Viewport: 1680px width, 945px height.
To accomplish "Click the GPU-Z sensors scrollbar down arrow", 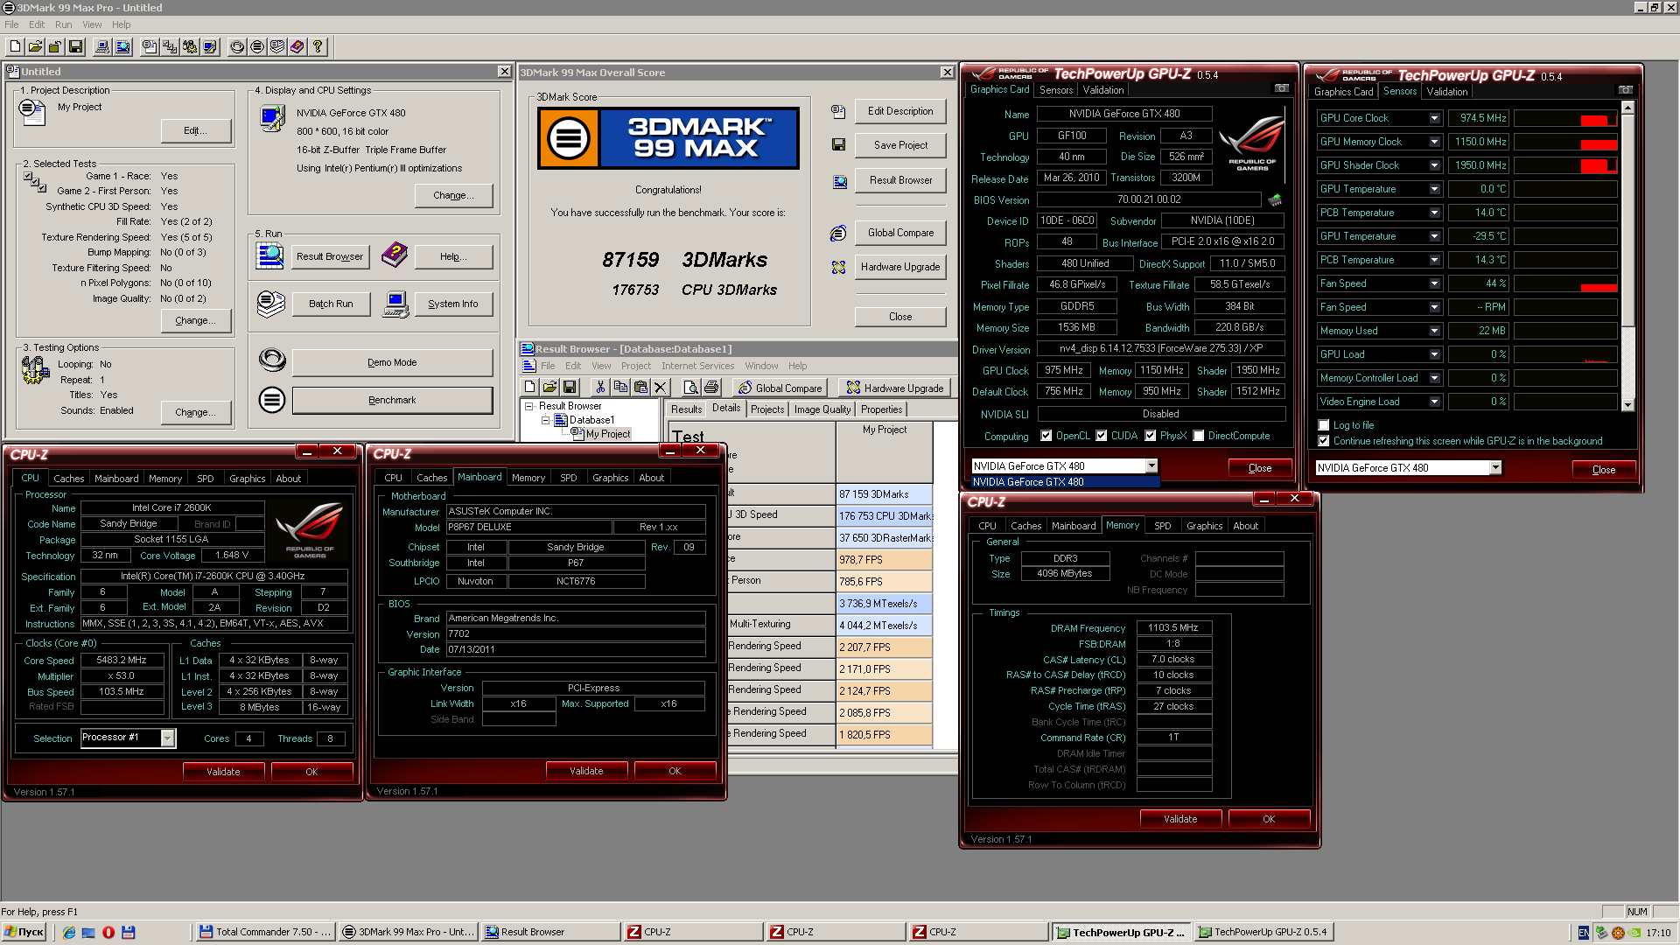I will pos(1627,404).
